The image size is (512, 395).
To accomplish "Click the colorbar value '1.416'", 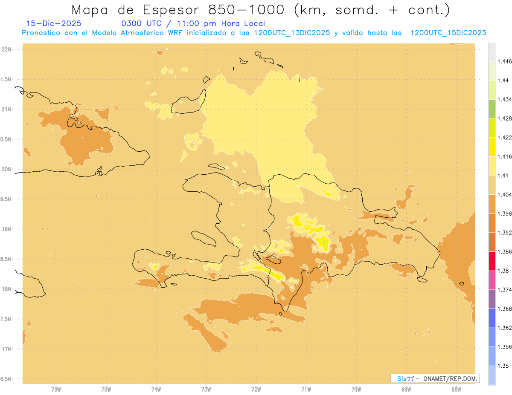I will point(504,156).
